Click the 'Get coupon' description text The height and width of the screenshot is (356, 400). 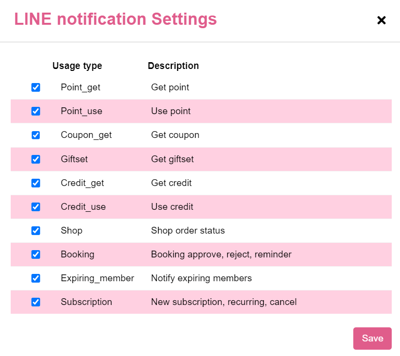(175, 135)
